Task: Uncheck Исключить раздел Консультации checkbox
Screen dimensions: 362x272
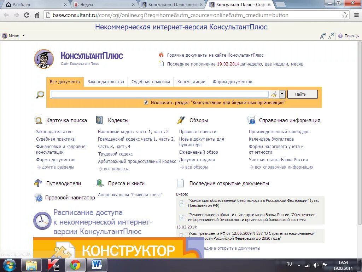Action: (146, 102)
